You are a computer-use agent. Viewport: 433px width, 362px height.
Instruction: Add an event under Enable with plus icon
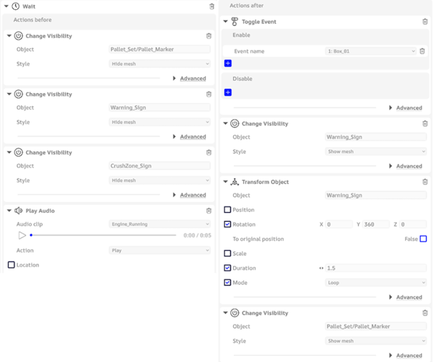[227, 63]
